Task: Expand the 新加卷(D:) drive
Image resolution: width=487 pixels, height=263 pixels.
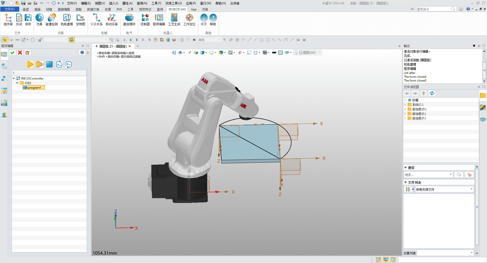Action: (405, 109)
